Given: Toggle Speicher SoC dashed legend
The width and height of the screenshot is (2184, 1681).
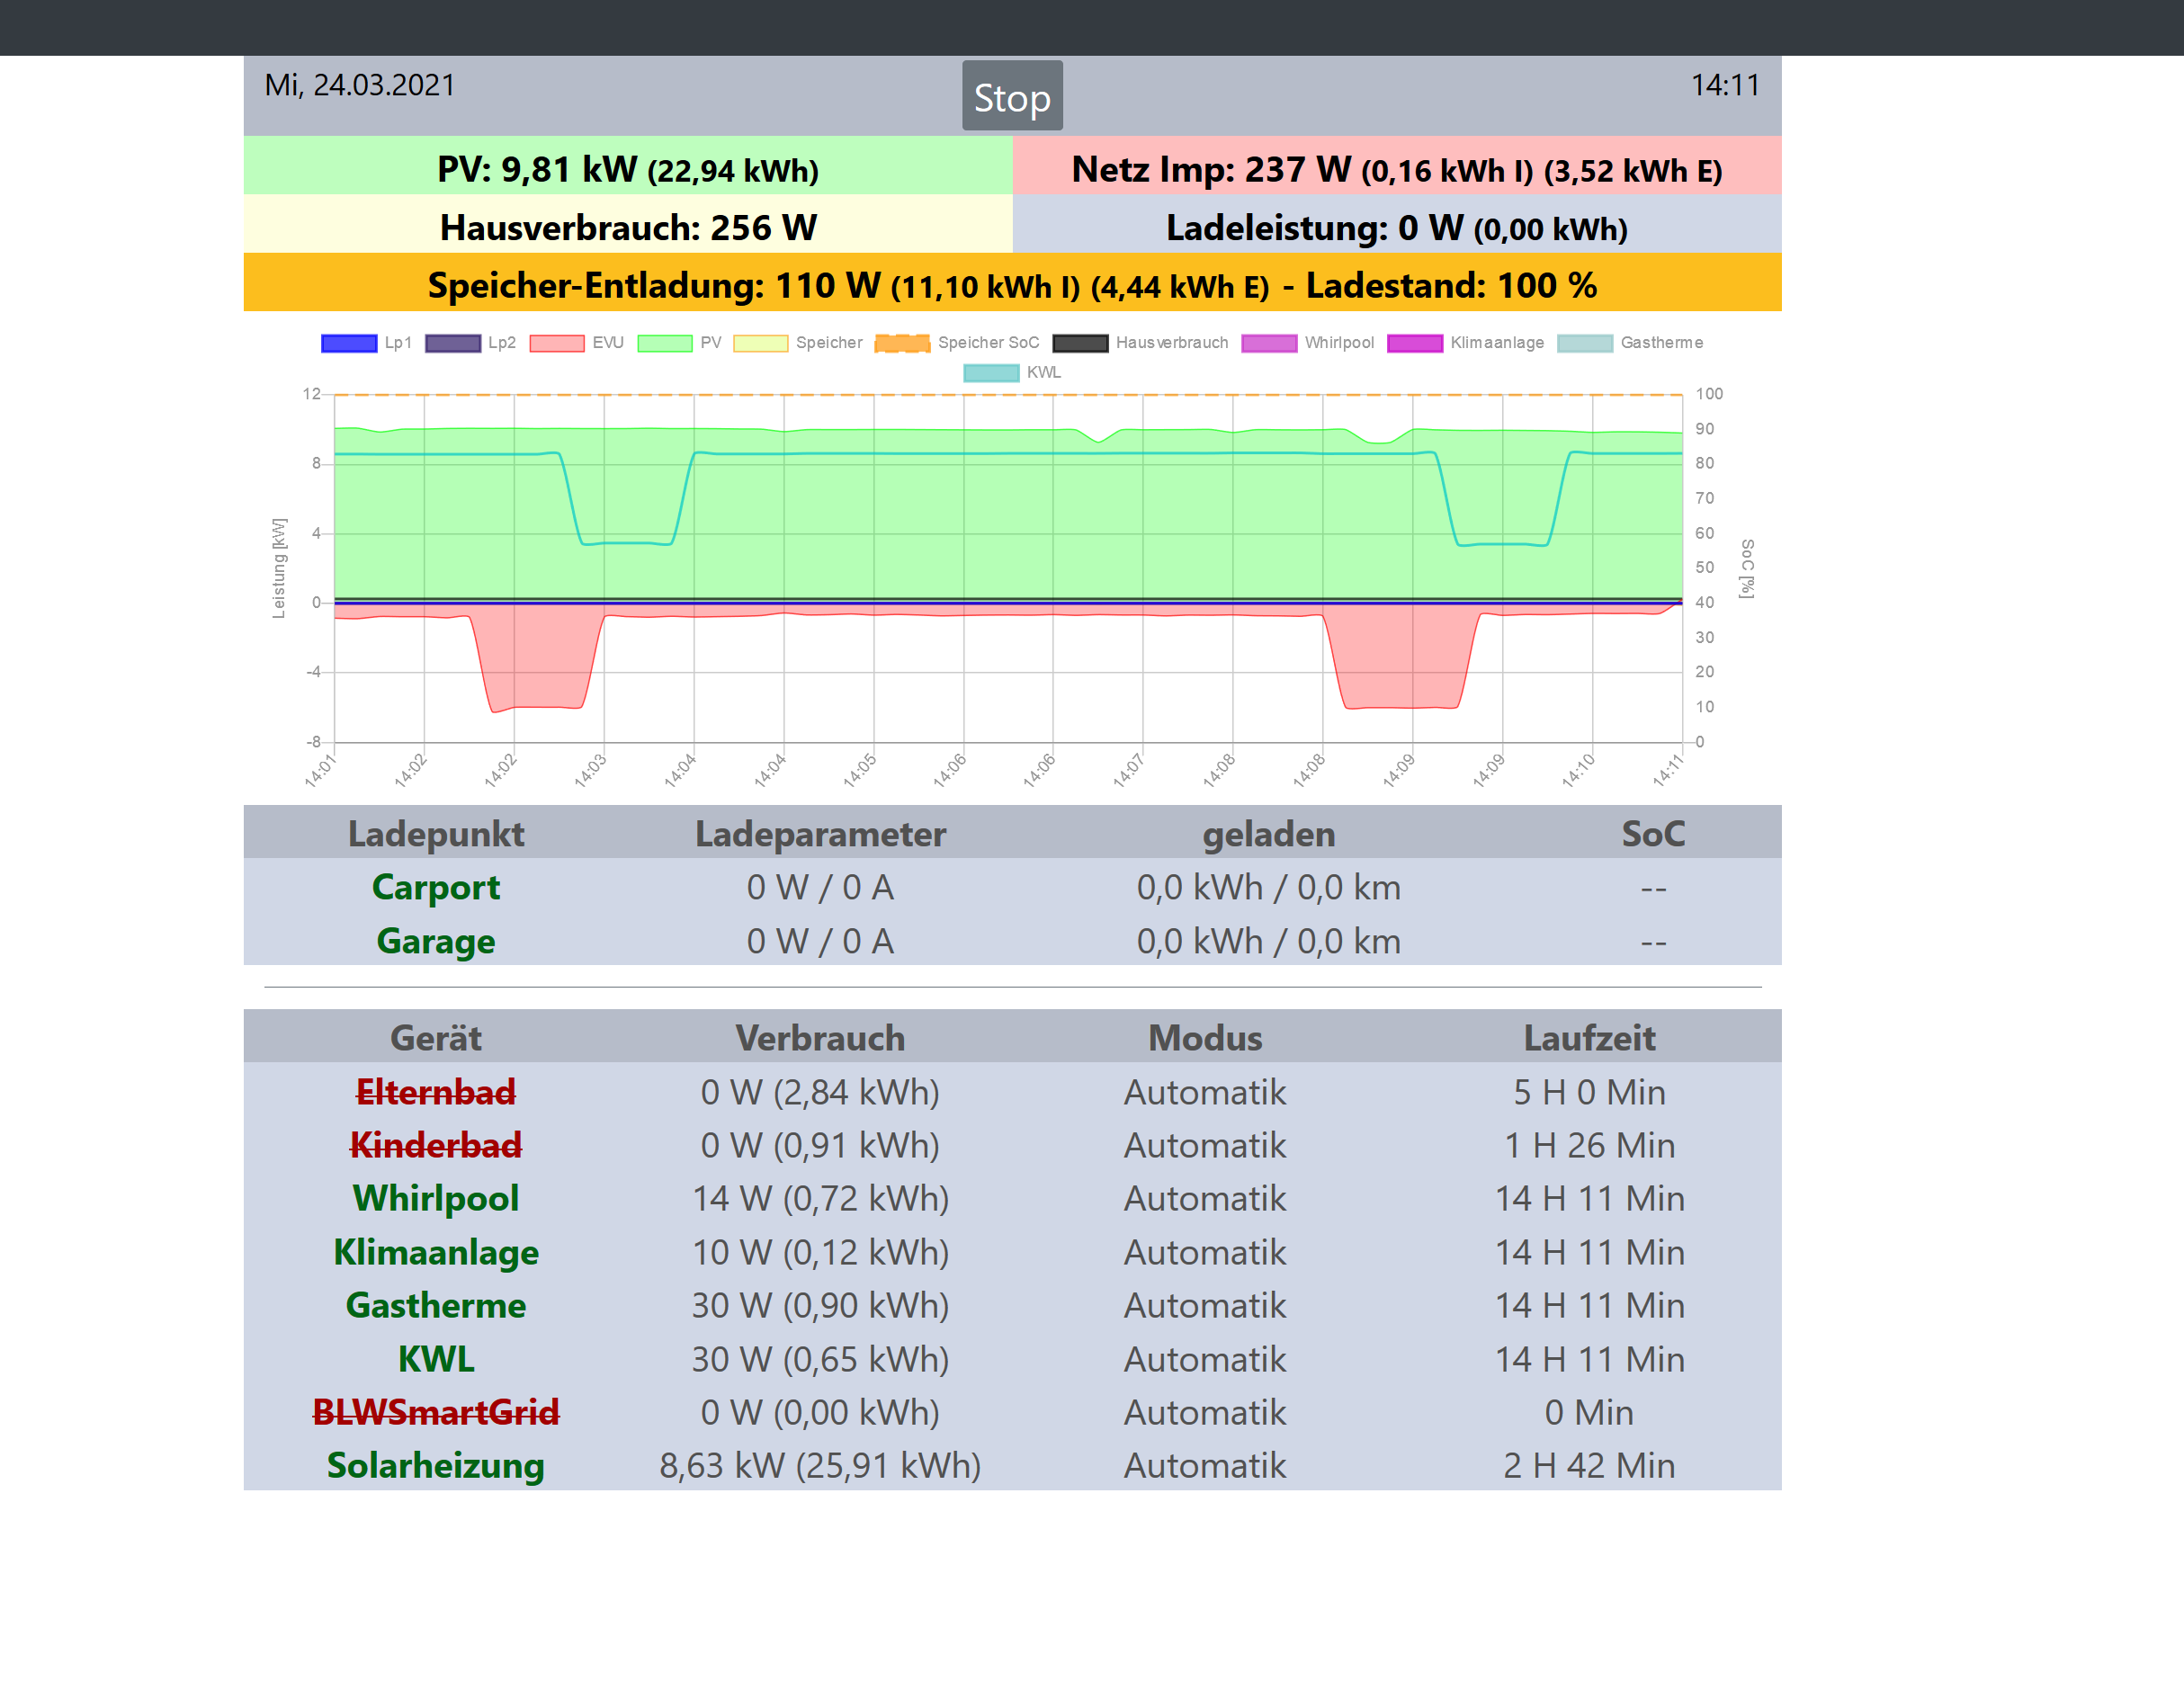Looking at the screenshot, I should [x=902, y=343].
